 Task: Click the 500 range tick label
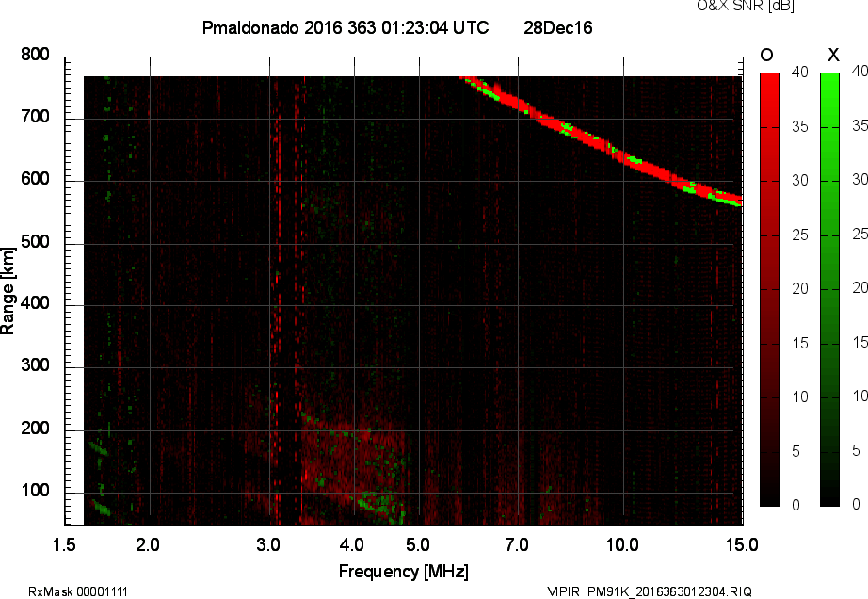(36, 242)
